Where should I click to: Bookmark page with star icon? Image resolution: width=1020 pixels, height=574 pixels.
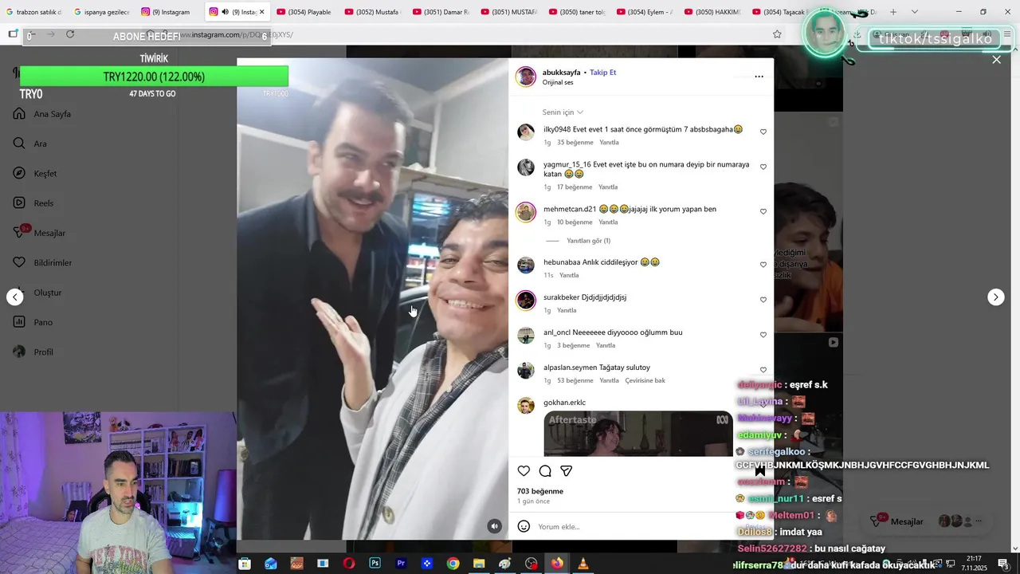(x=777, y=34)
